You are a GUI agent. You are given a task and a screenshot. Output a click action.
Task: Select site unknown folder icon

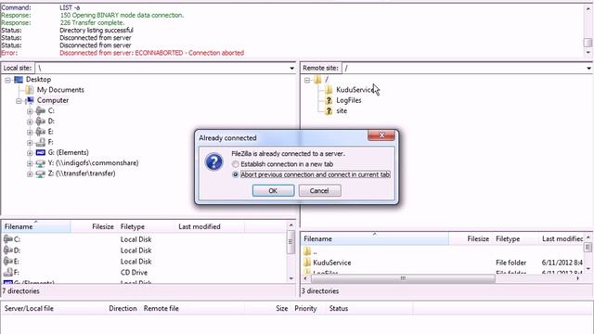[x=329, y=111]
